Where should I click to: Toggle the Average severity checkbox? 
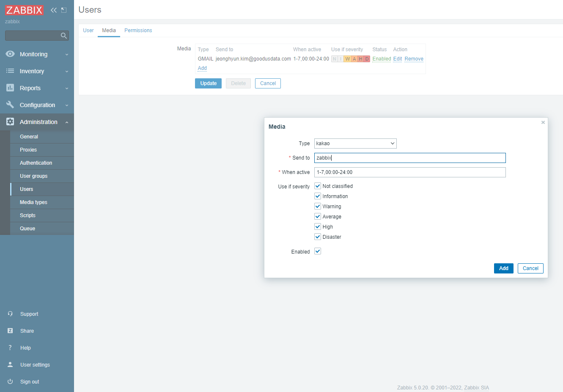pyautogui.click(x=318, y=216)
